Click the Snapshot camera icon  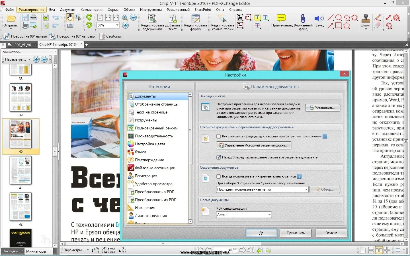click(x=70, y=25)
